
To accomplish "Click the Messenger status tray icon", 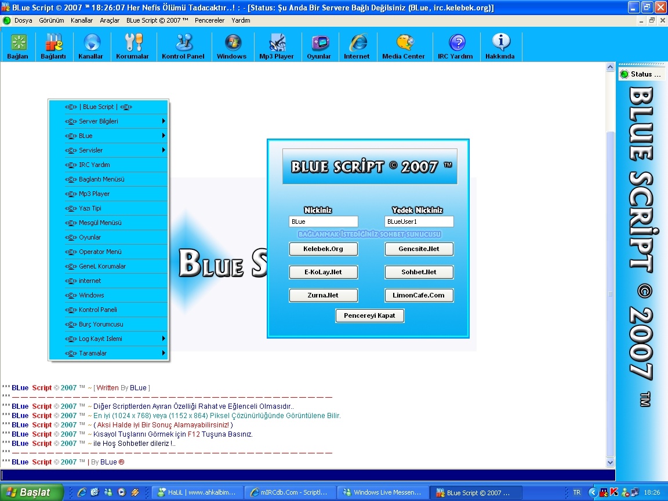I will coord(625,492).
